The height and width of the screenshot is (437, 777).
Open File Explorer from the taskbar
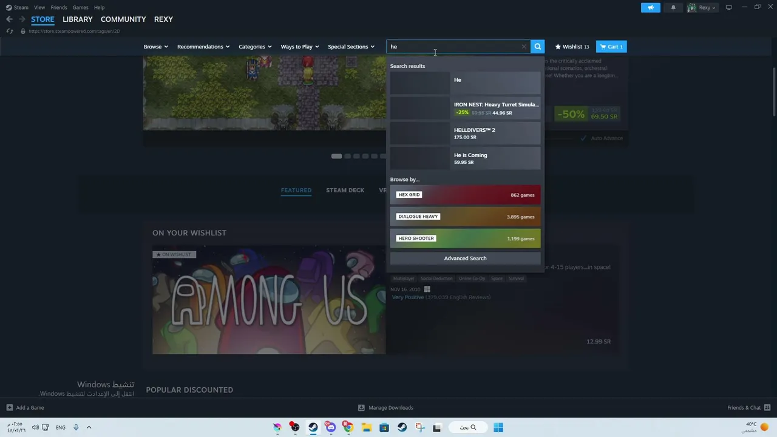pyautogui.click(x=366, y=427)
